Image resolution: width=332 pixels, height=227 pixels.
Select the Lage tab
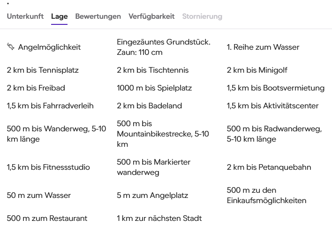pyautogui.click(x=59, y=16)
